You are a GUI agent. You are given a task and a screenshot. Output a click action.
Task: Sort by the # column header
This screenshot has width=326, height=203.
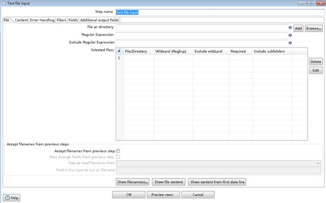(x=120, y=51)
